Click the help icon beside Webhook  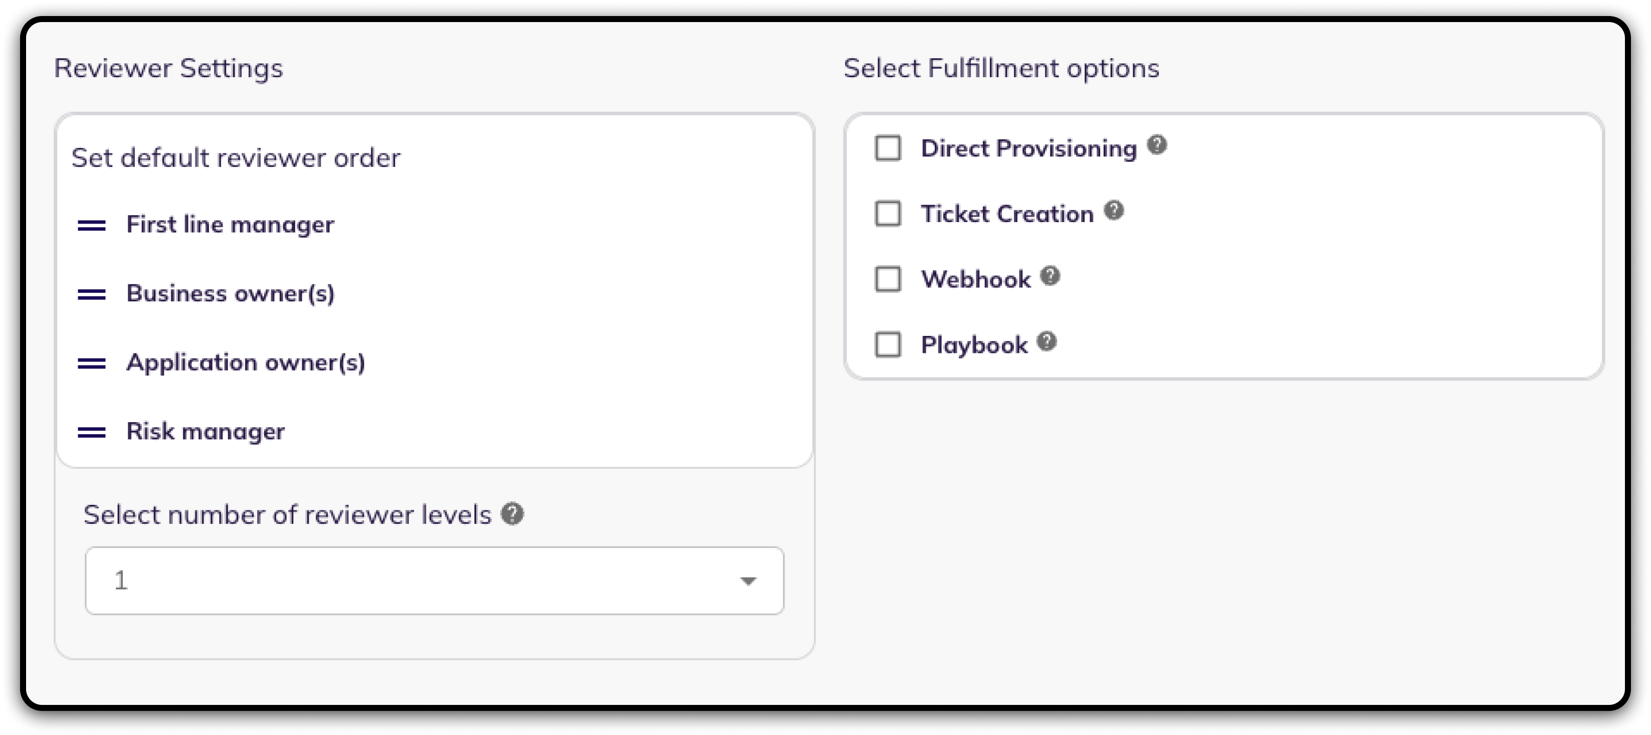point(1050,276)
